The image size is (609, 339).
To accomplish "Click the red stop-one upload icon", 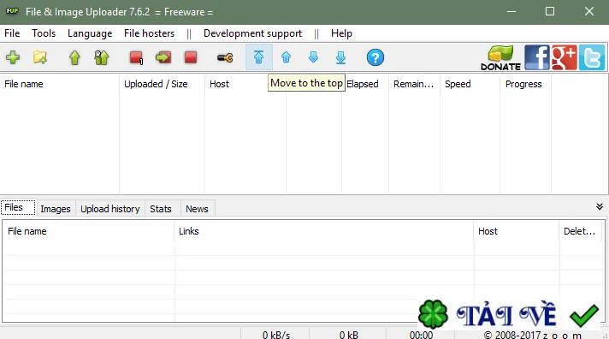I will [x=136, y=57].
